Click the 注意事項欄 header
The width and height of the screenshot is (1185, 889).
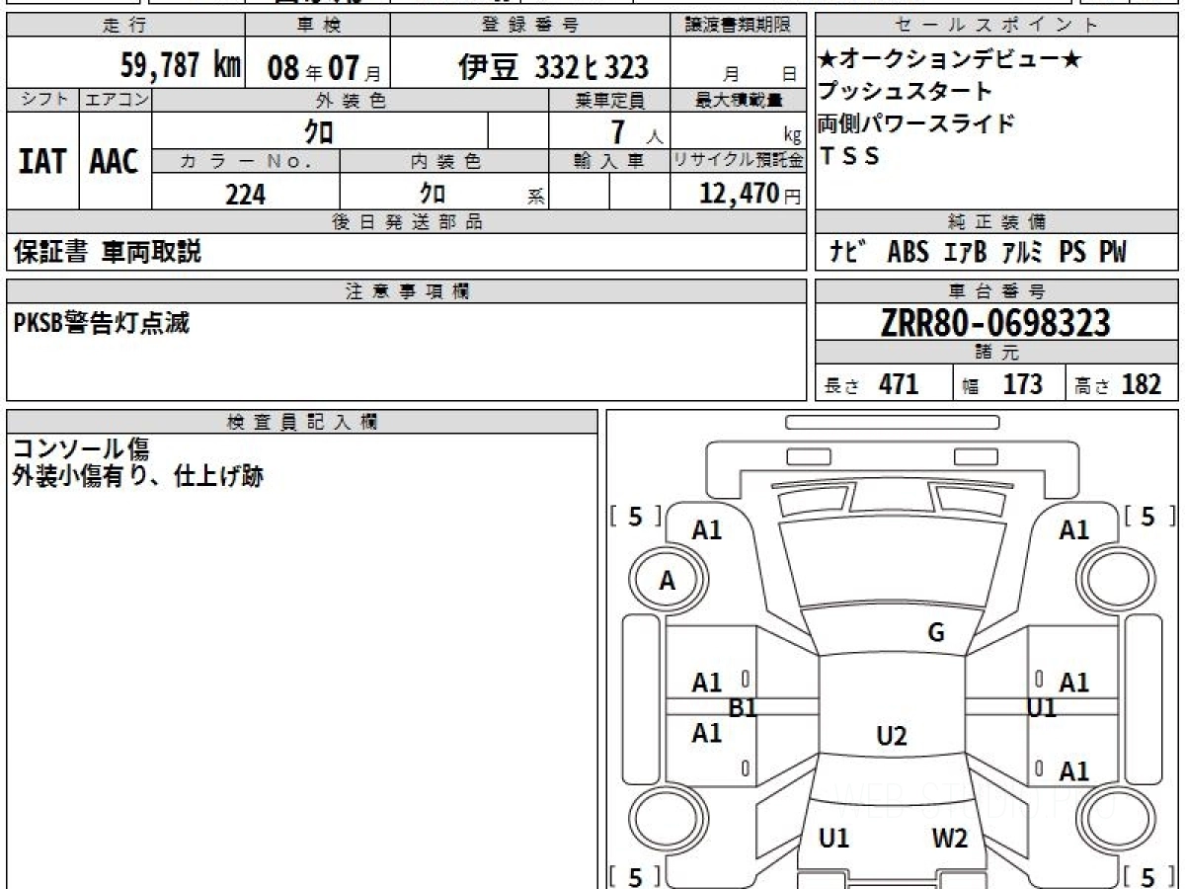[406, 291]
